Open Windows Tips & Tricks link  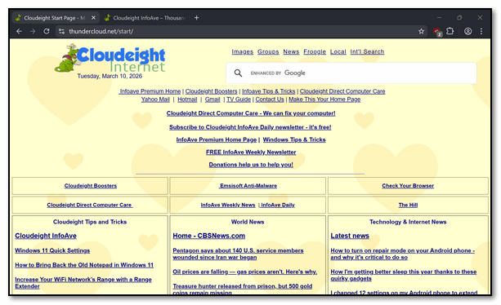(294, 139)
